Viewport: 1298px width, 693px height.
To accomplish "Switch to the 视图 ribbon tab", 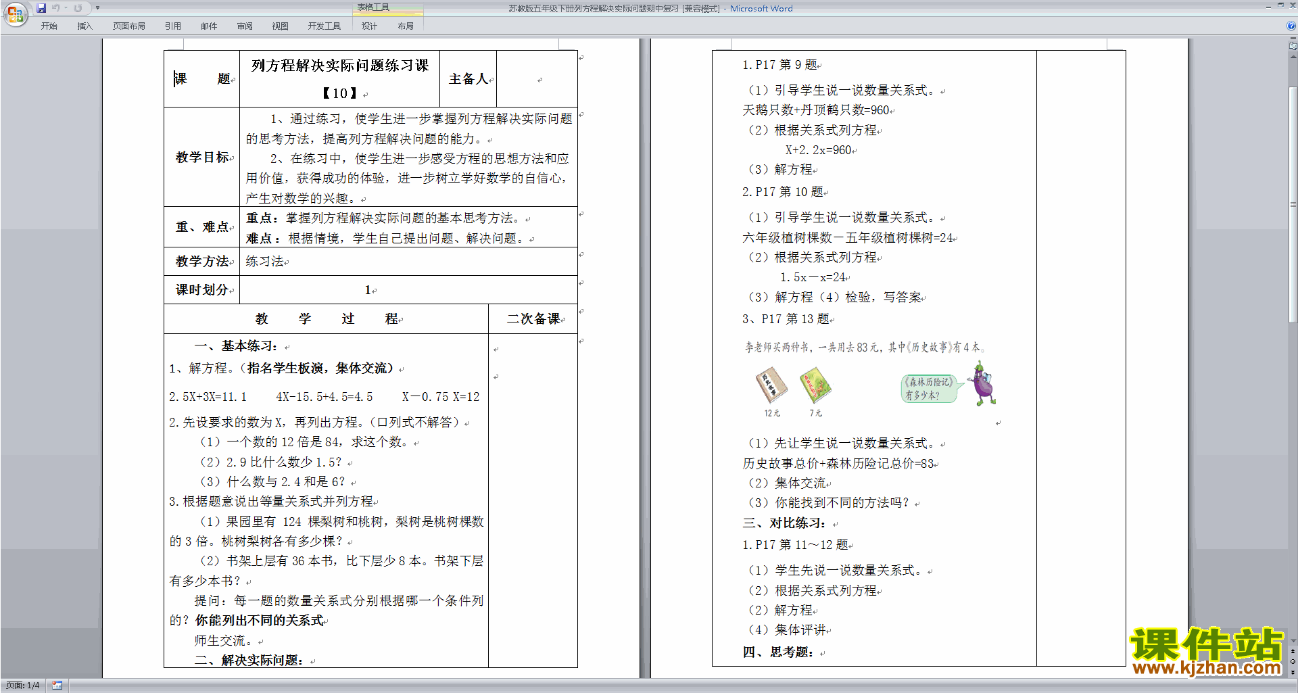I will 281,26.
